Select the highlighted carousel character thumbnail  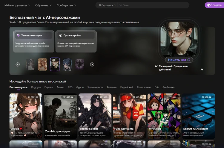[x=55, y=64]
